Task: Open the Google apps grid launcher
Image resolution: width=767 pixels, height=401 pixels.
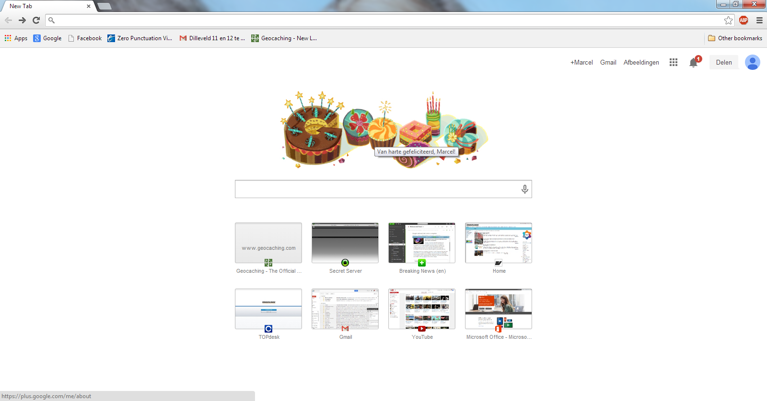Action: [x=673, y=62]
